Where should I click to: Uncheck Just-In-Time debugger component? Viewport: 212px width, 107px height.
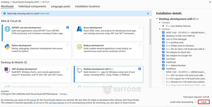coord(163,39)
